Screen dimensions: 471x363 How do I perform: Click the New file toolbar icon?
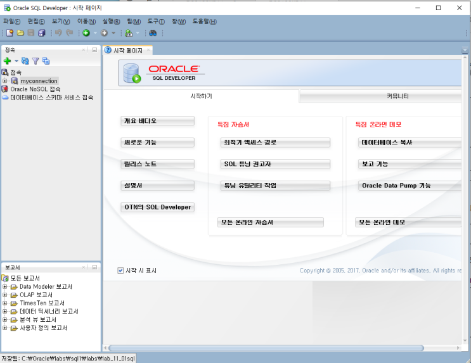pyautogui.click(x=10, y=33)
